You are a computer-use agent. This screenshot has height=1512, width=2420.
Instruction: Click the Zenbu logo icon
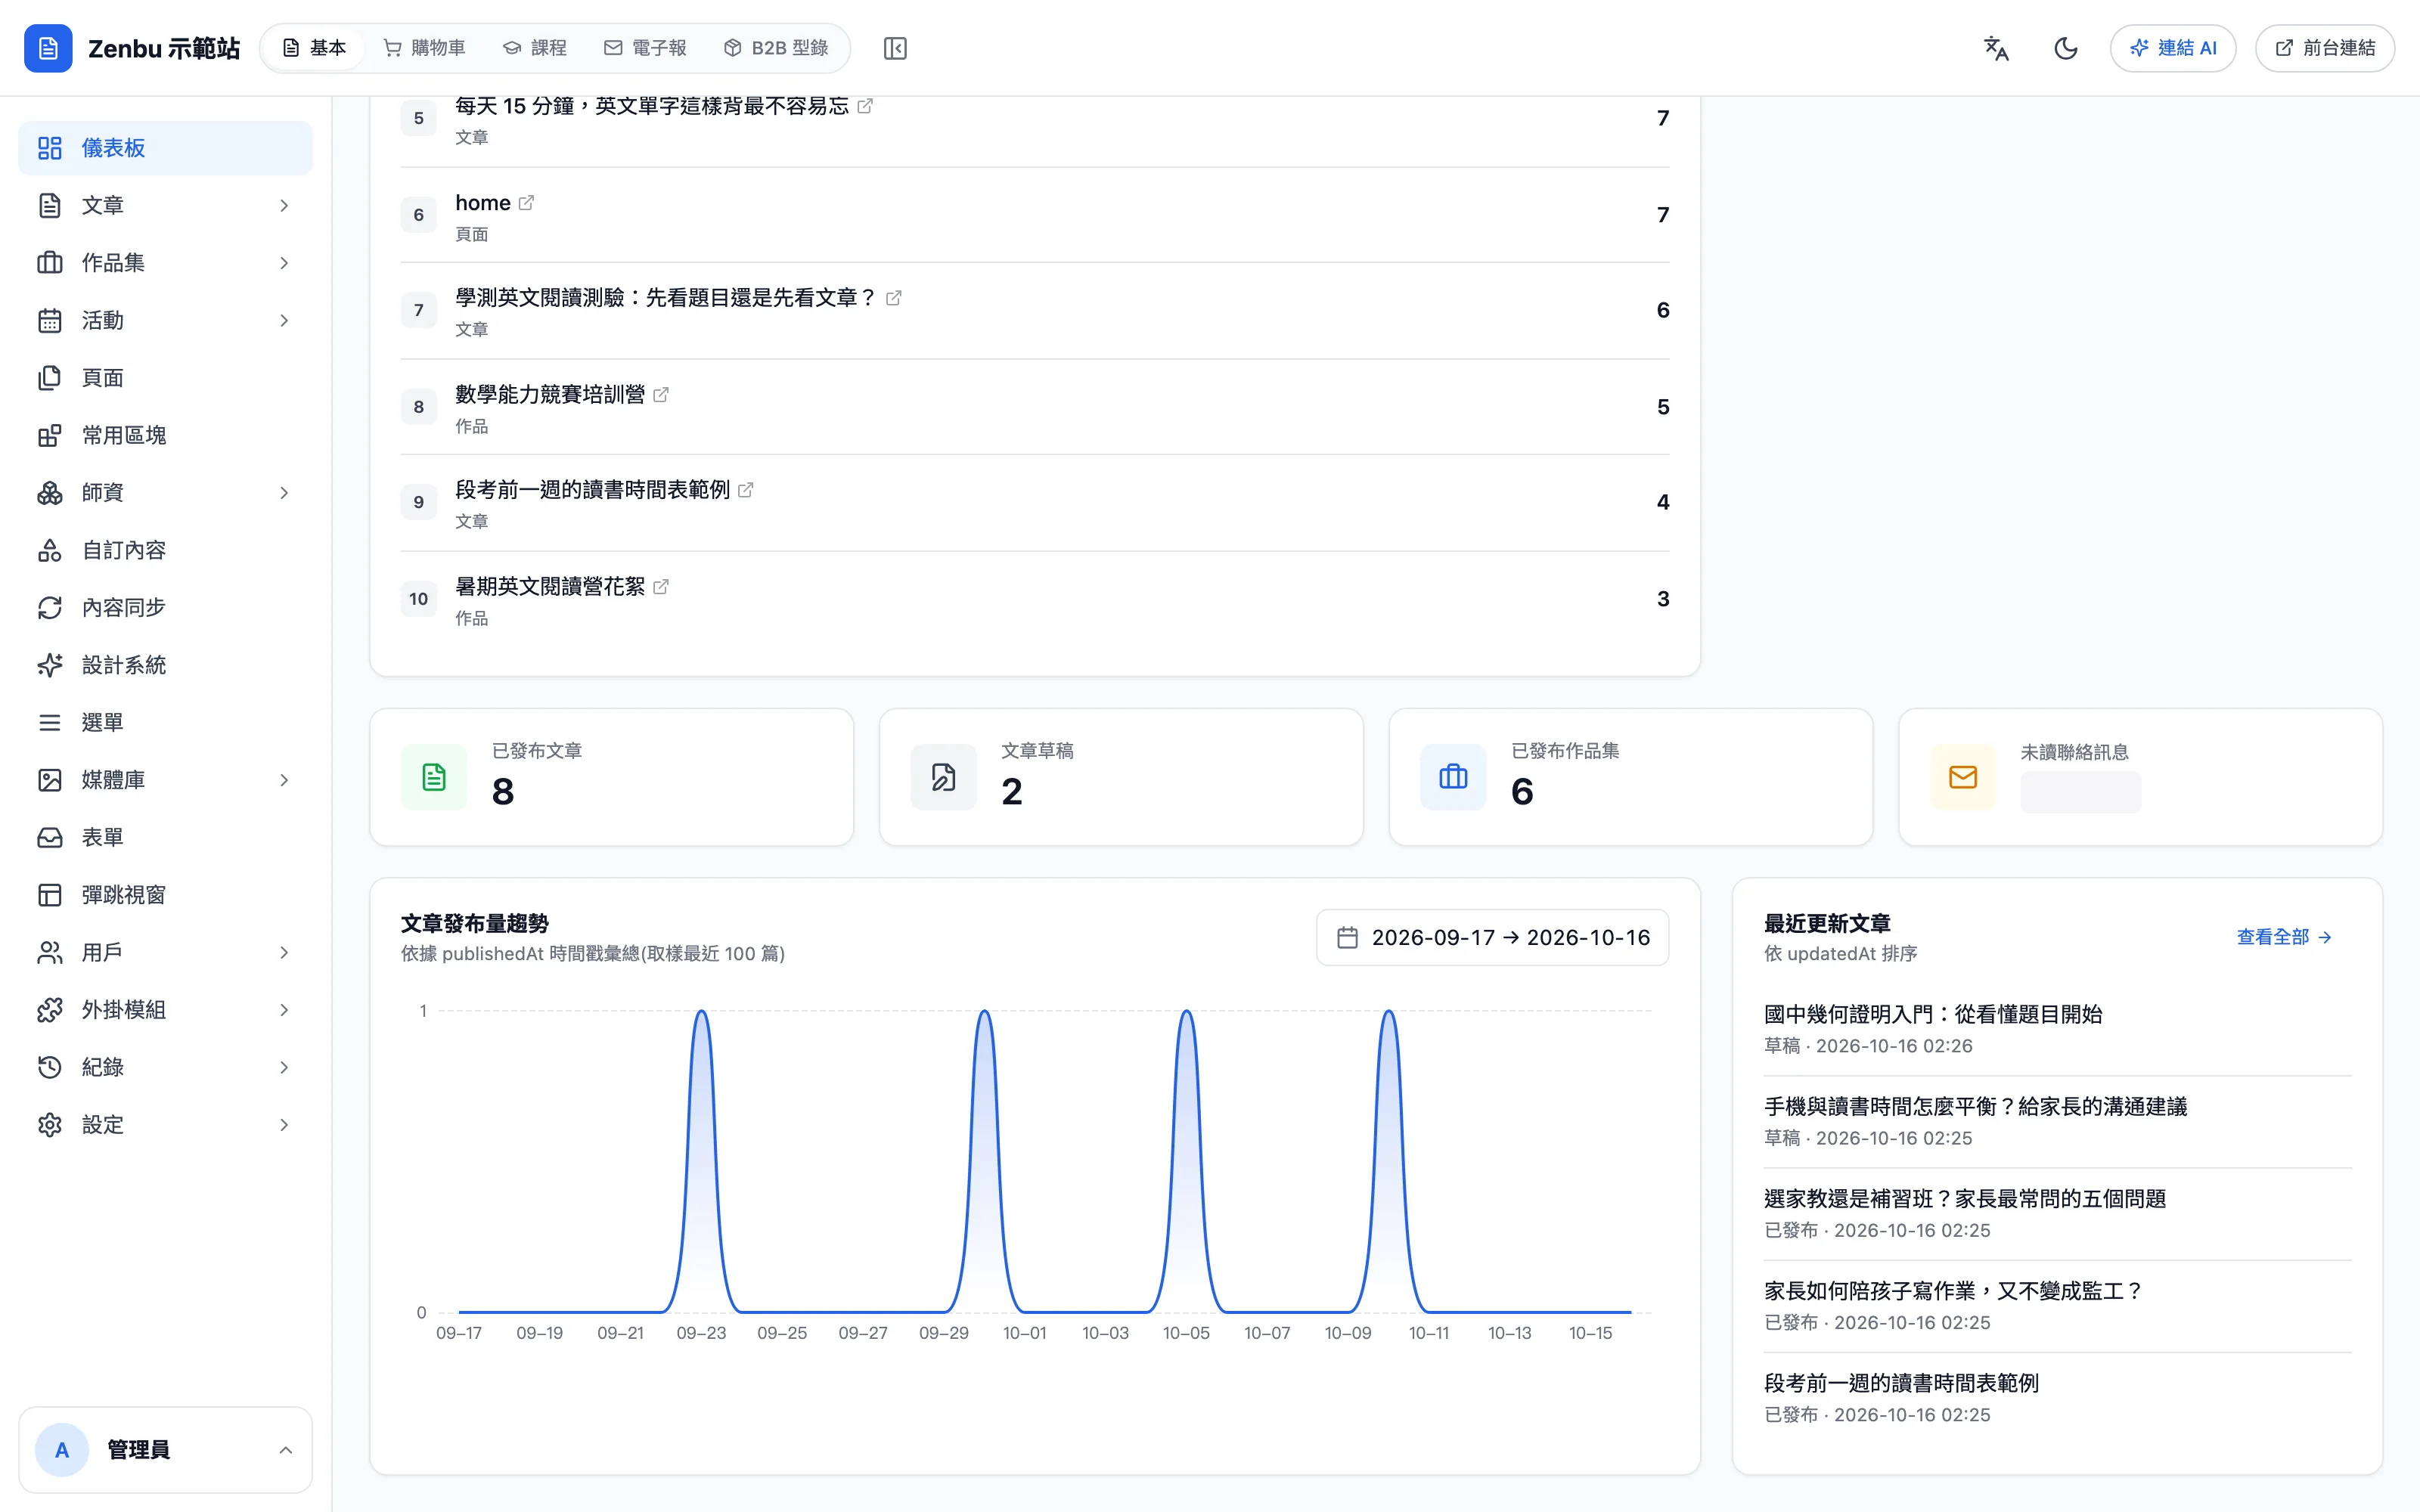coord(48,48)
